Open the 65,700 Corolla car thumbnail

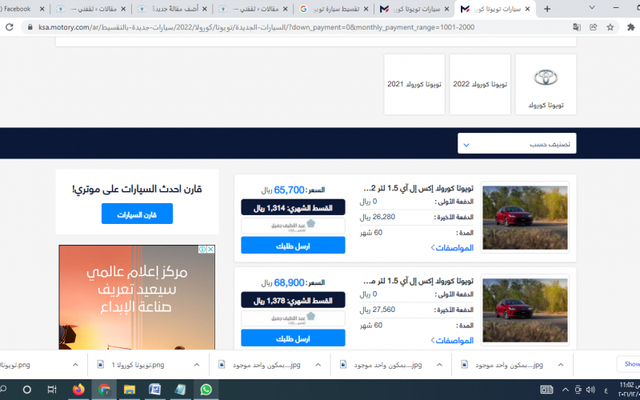point(526,218)
